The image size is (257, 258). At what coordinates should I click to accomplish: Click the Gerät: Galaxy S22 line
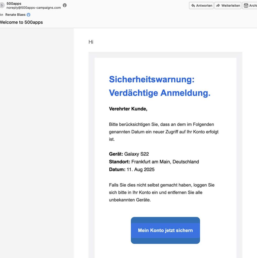[x=129, y=154]
